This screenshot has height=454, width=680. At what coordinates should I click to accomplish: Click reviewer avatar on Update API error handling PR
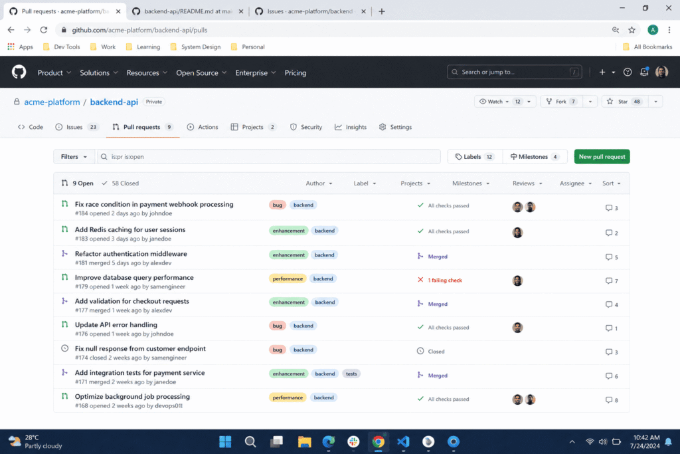[517, 327]
